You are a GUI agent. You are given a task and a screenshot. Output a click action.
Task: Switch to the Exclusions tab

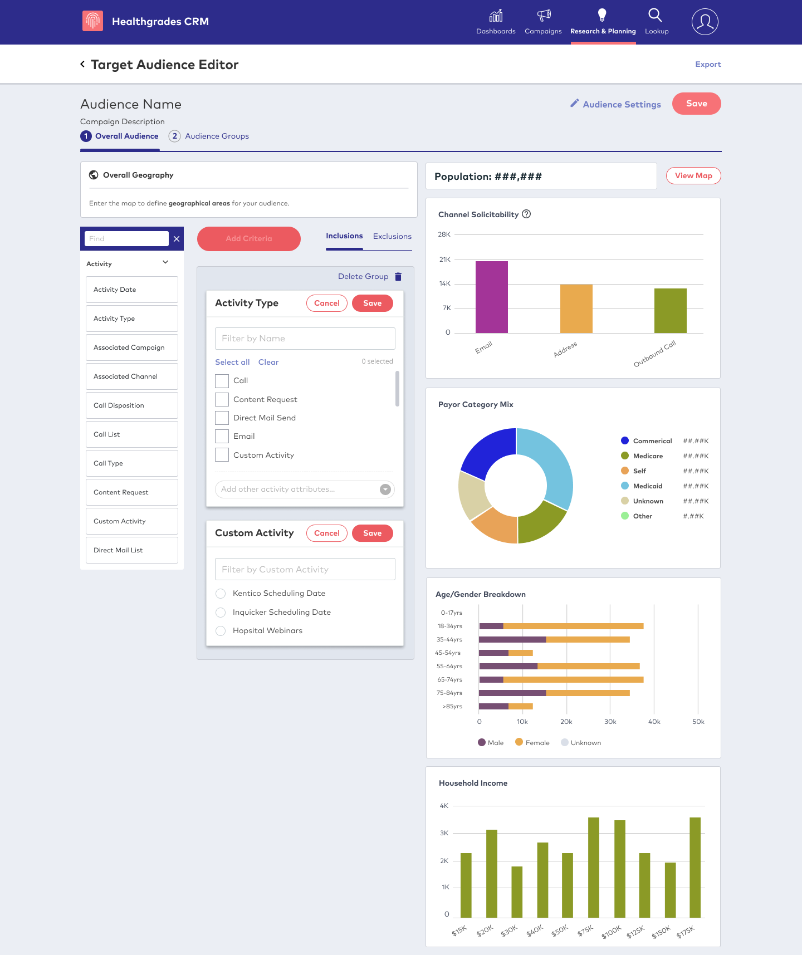pos(392,236)
